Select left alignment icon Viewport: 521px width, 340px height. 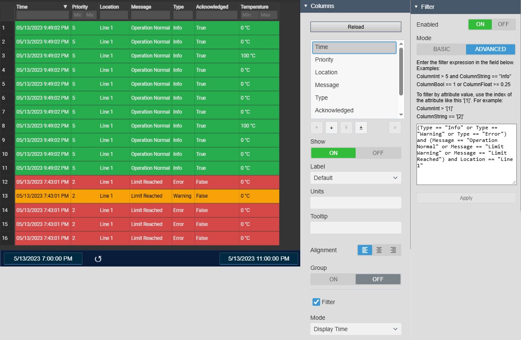tap(365, 250)
